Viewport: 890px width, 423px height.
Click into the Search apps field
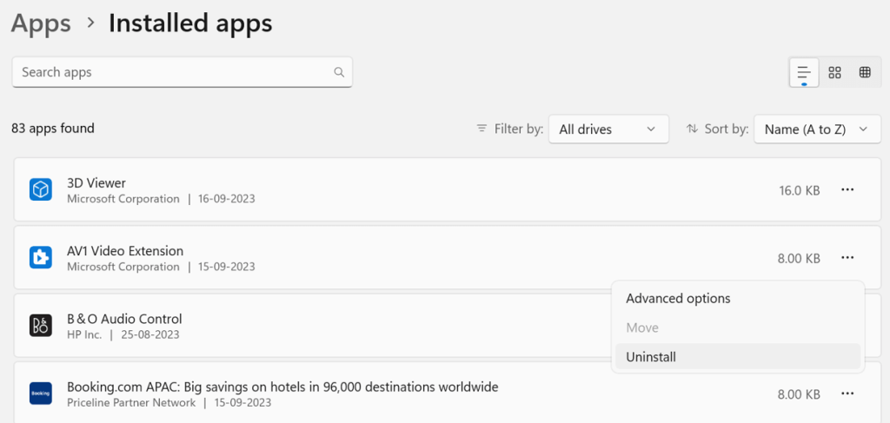183,72
